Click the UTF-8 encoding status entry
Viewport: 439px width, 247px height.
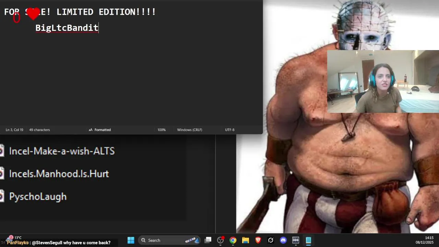pos(230,130)
